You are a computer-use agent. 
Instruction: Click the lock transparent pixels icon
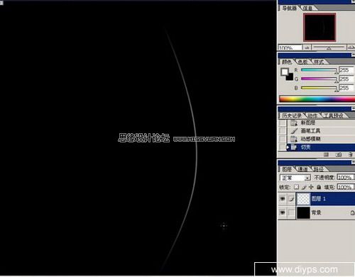click(x=296, y=187)
